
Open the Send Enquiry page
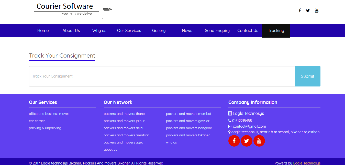(x=217, y=30)
